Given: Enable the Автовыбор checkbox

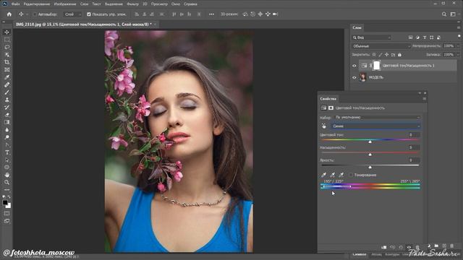Looking at the screenshot, I should tap(35, 14).
